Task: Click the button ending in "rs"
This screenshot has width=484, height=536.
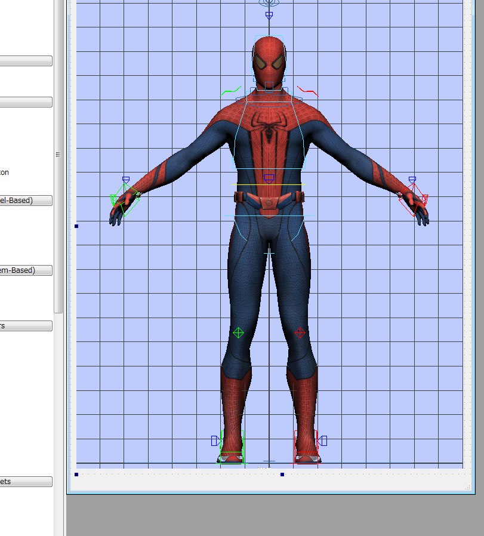Action: (26, 326)
